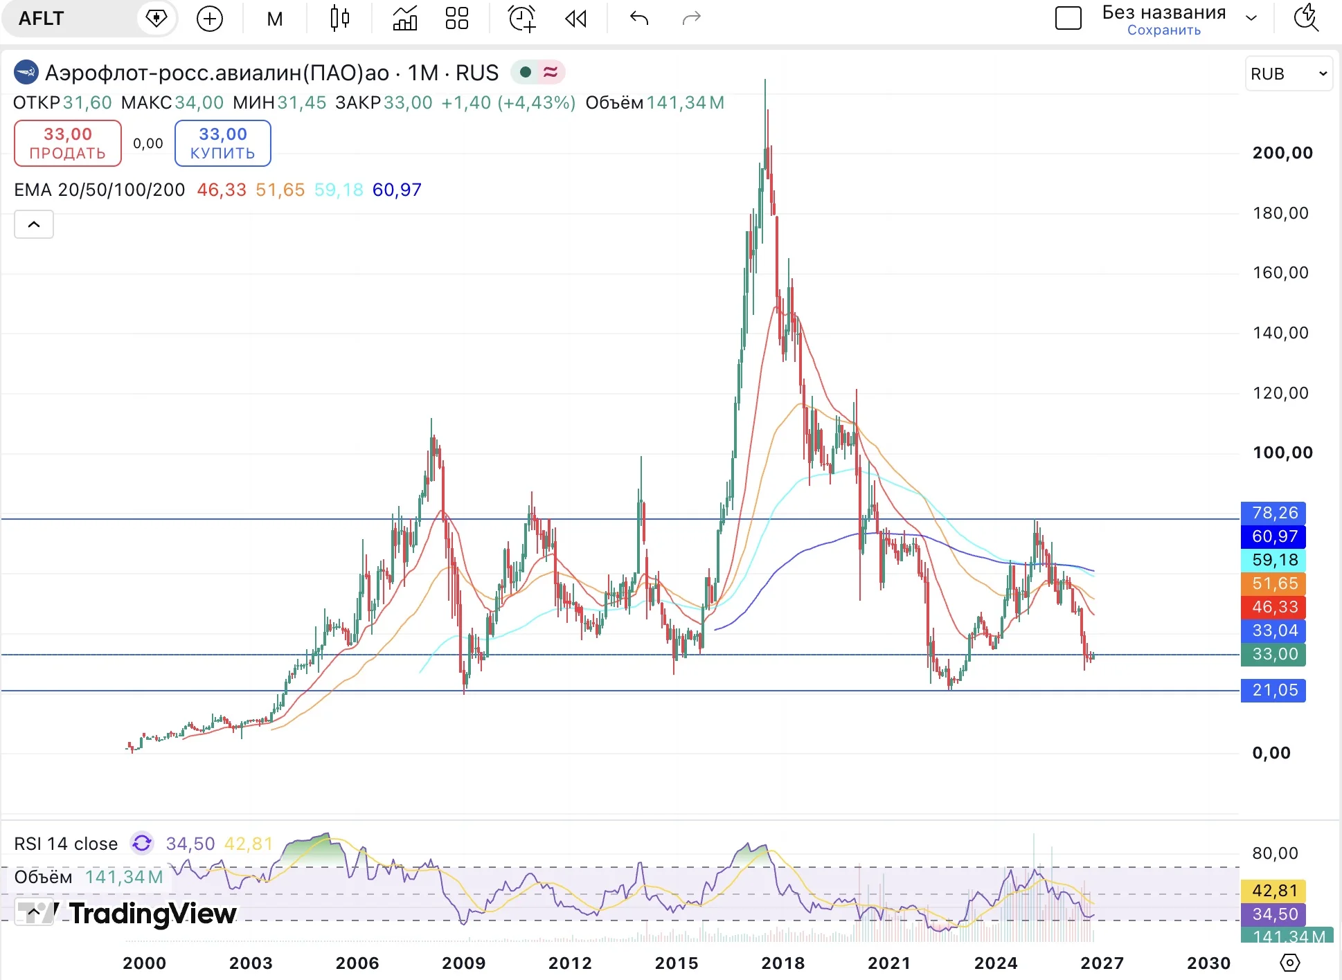Redo the last chart action
The width and height of the screenshot is (1342, 980).
pyautogui.click(x=692, y=19)
